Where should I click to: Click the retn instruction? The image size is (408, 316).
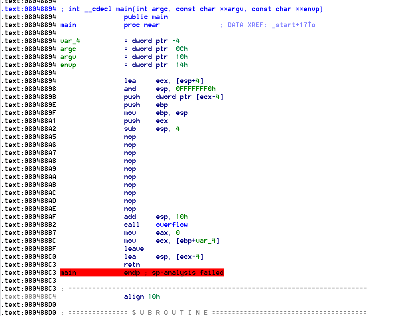pos(132,264)
